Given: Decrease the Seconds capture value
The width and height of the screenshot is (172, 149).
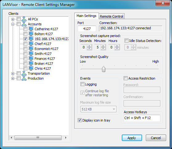Looking at the screenshot, I should coord(89,48).
